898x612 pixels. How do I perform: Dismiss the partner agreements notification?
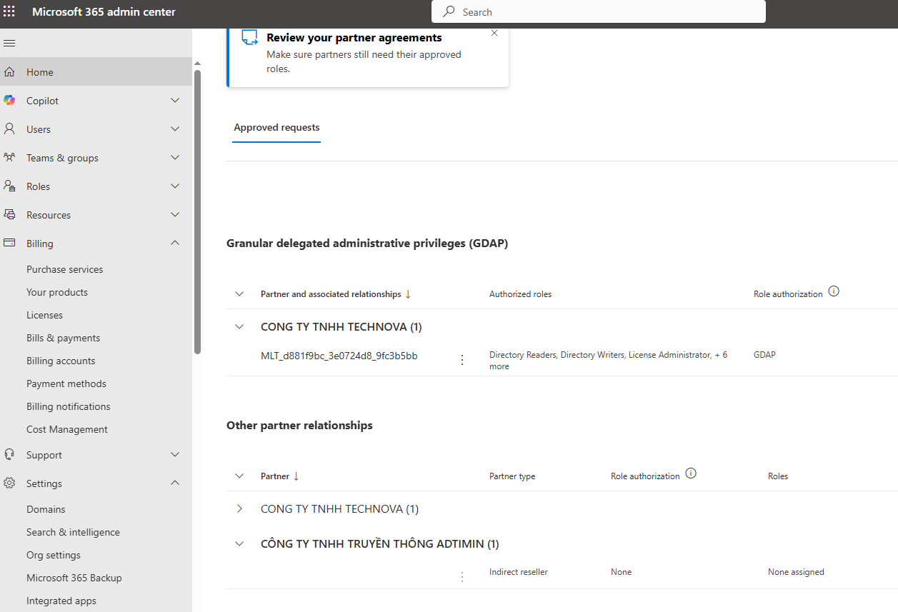(x=494, y=33)
